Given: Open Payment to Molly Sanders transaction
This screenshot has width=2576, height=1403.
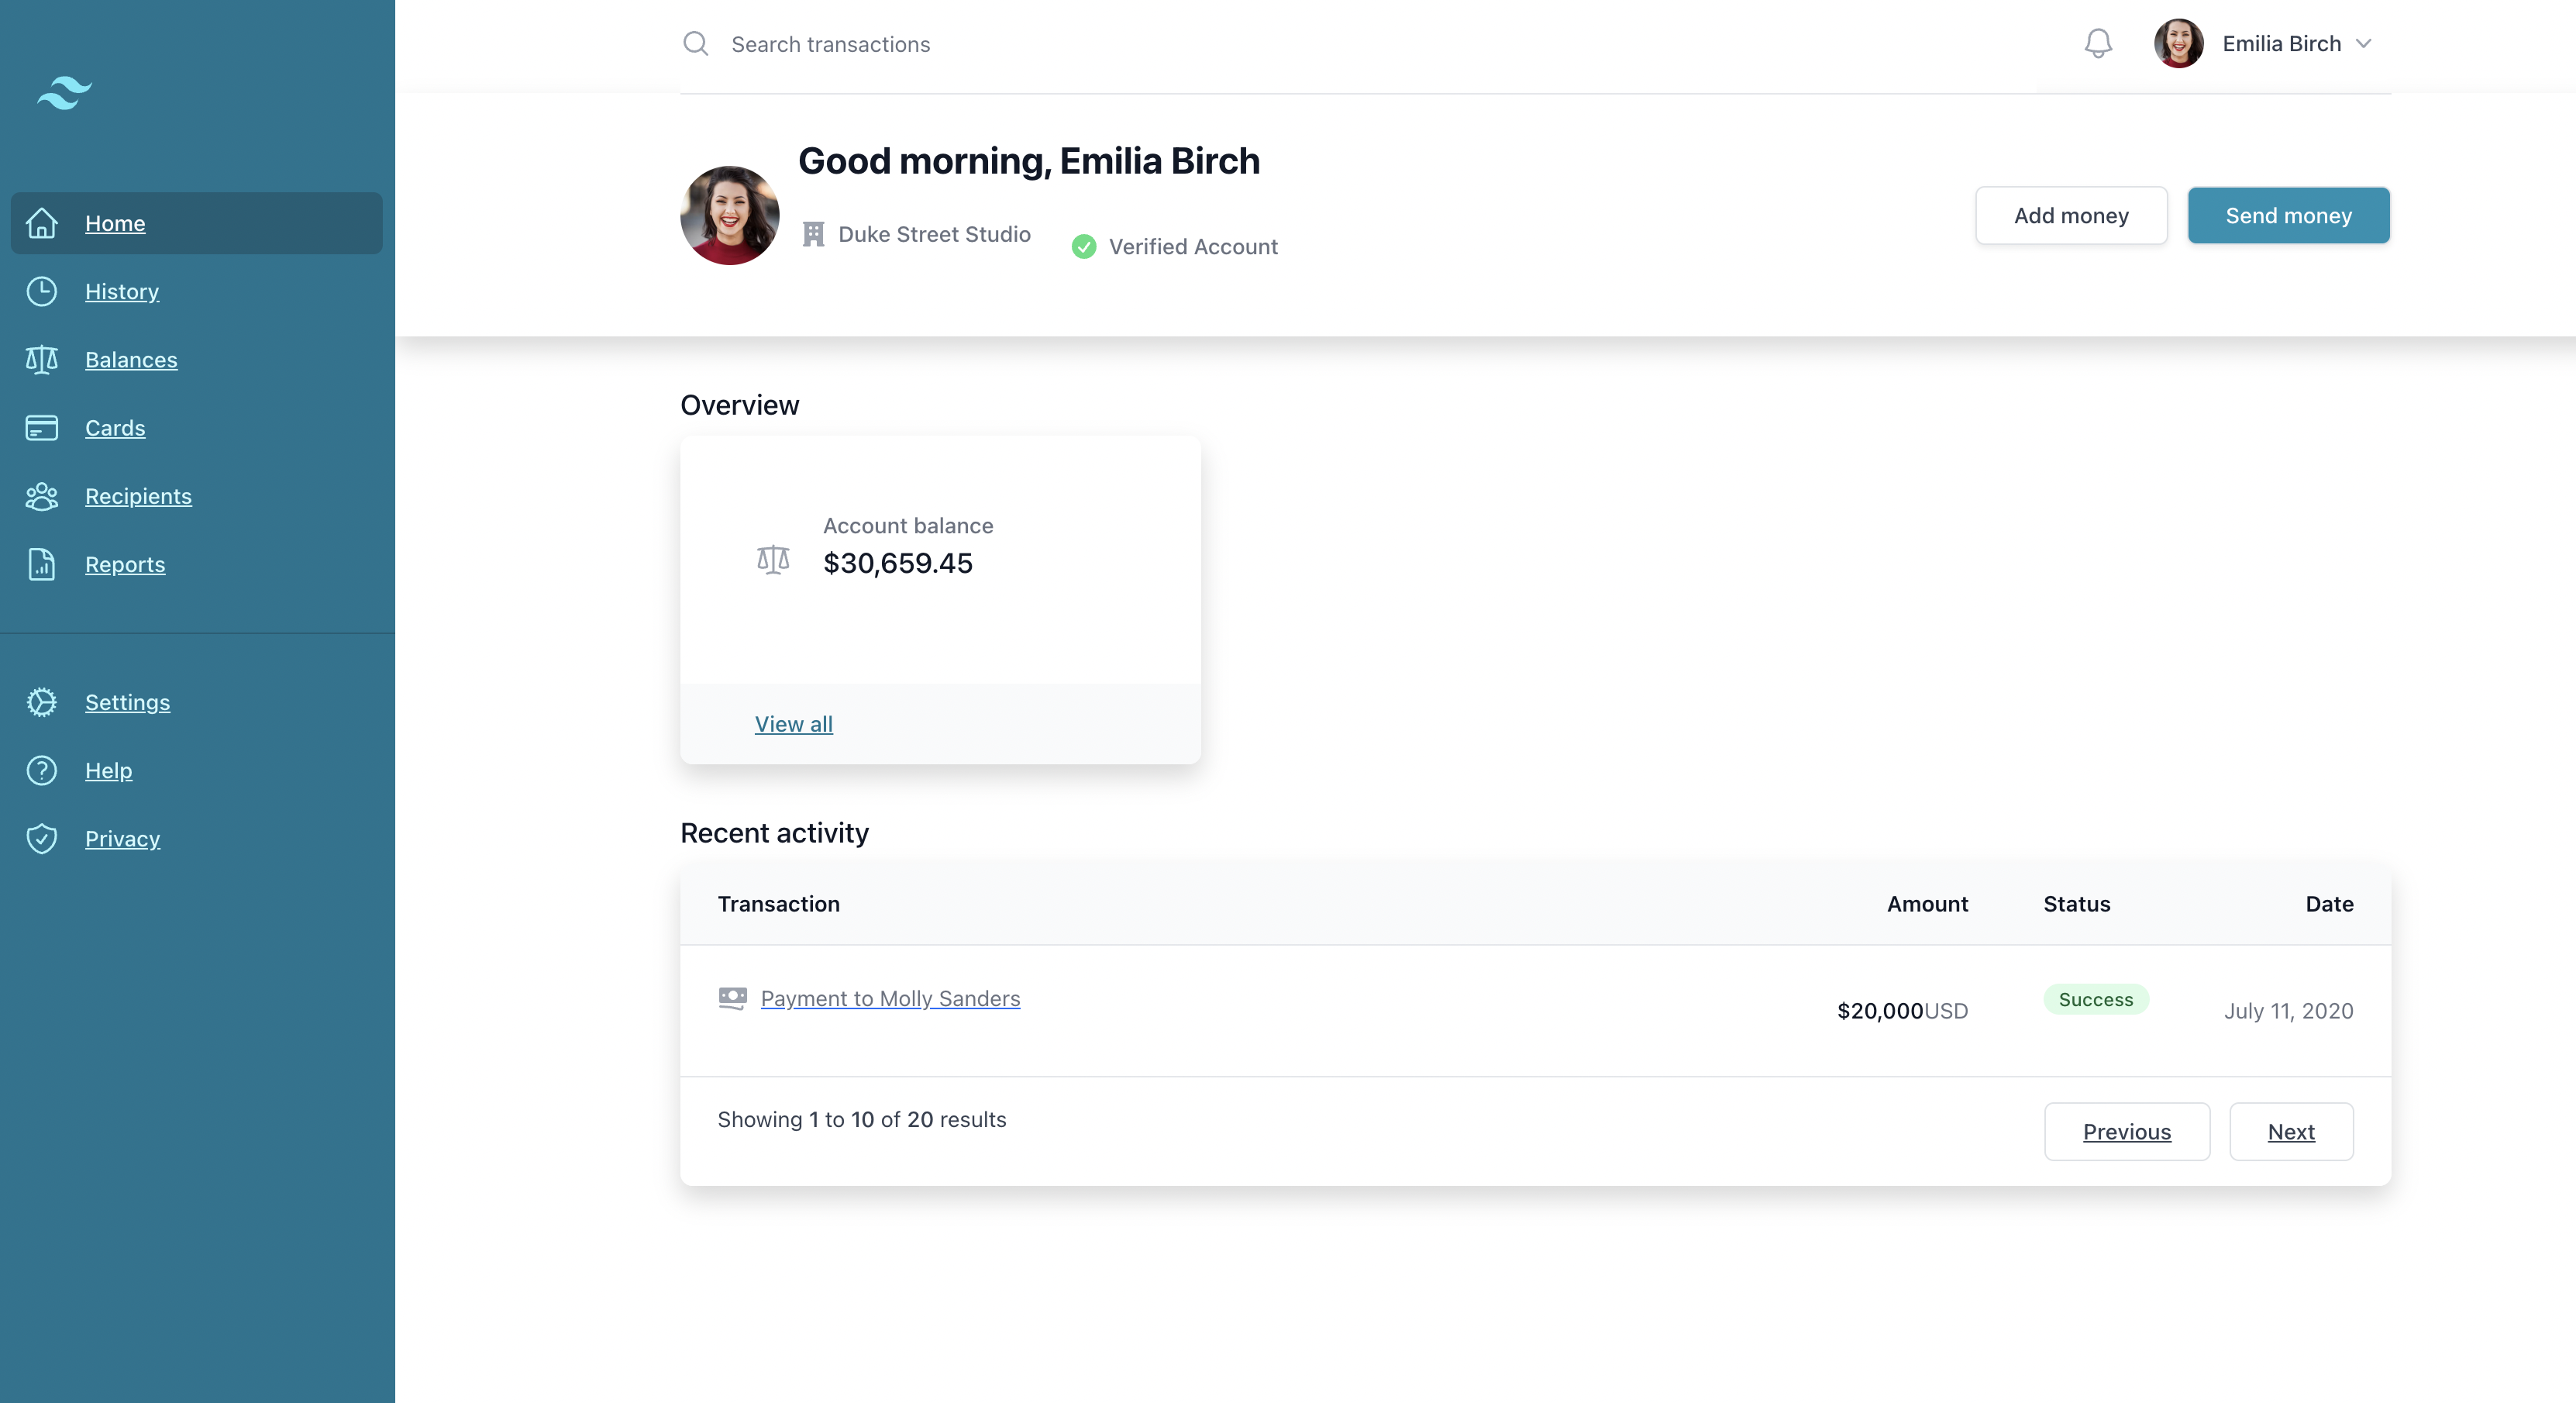Looking at the screenshot, I should [890, 998].
